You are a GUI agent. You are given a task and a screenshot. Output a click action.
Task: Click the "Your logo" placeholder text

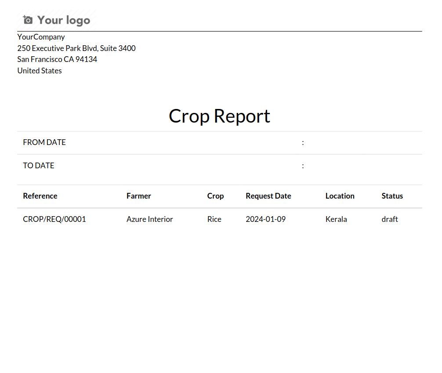tap(63, 20)
